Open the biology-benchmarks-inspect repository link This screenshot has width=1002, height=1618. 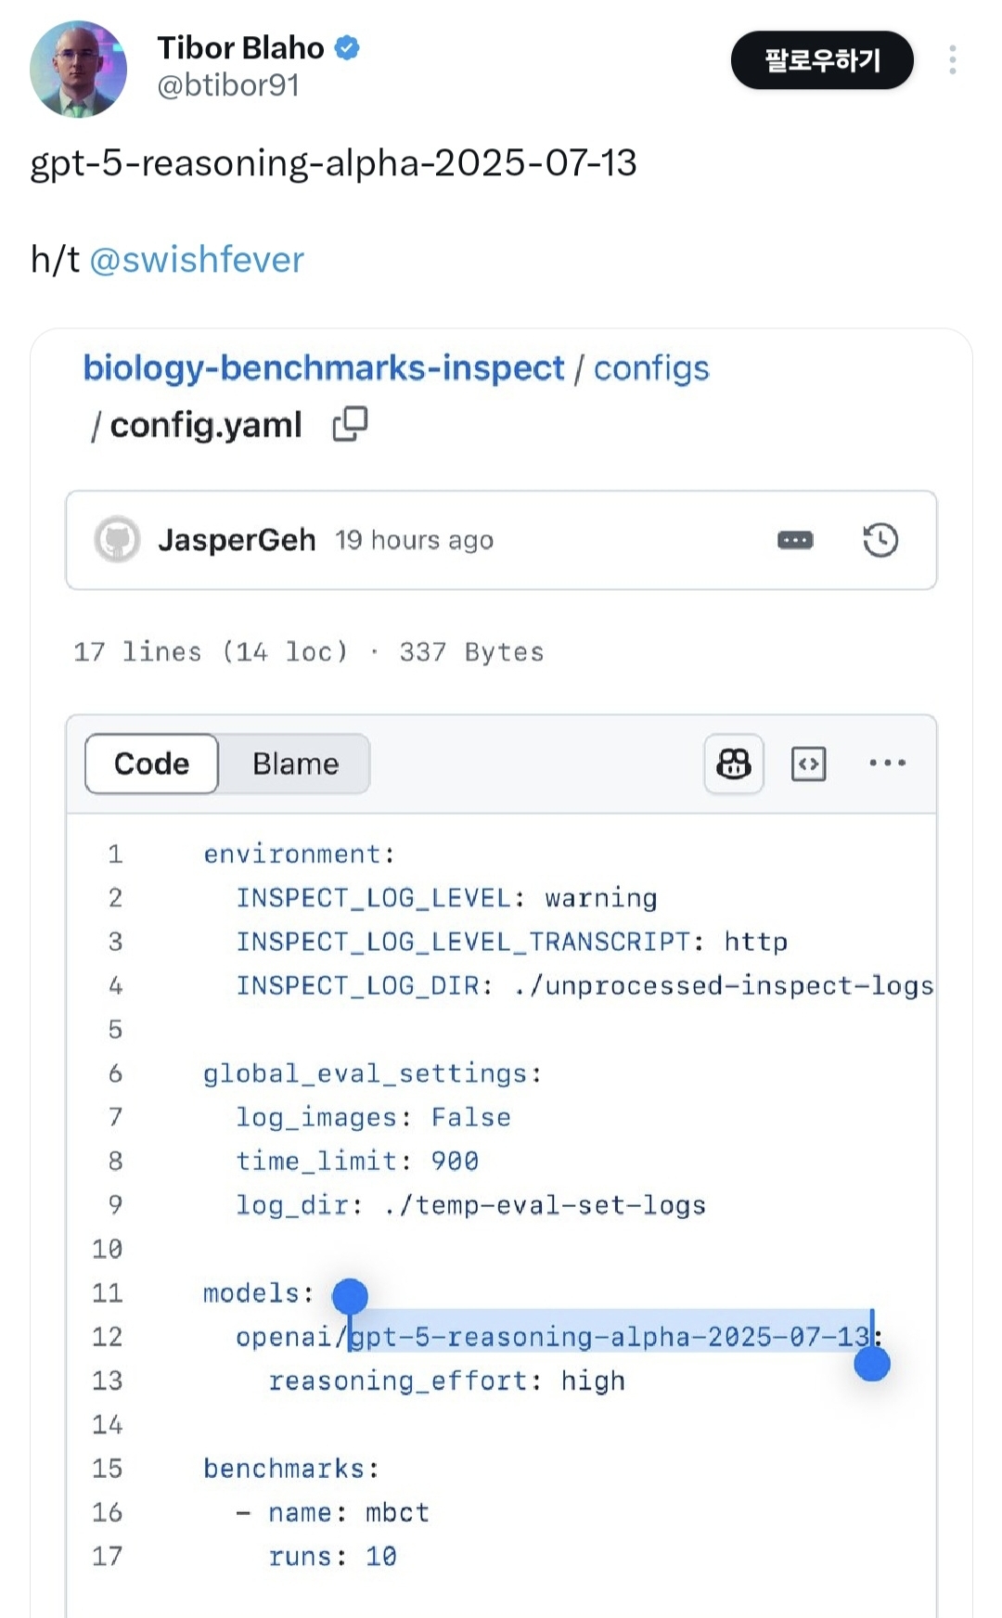coord(323,368)
